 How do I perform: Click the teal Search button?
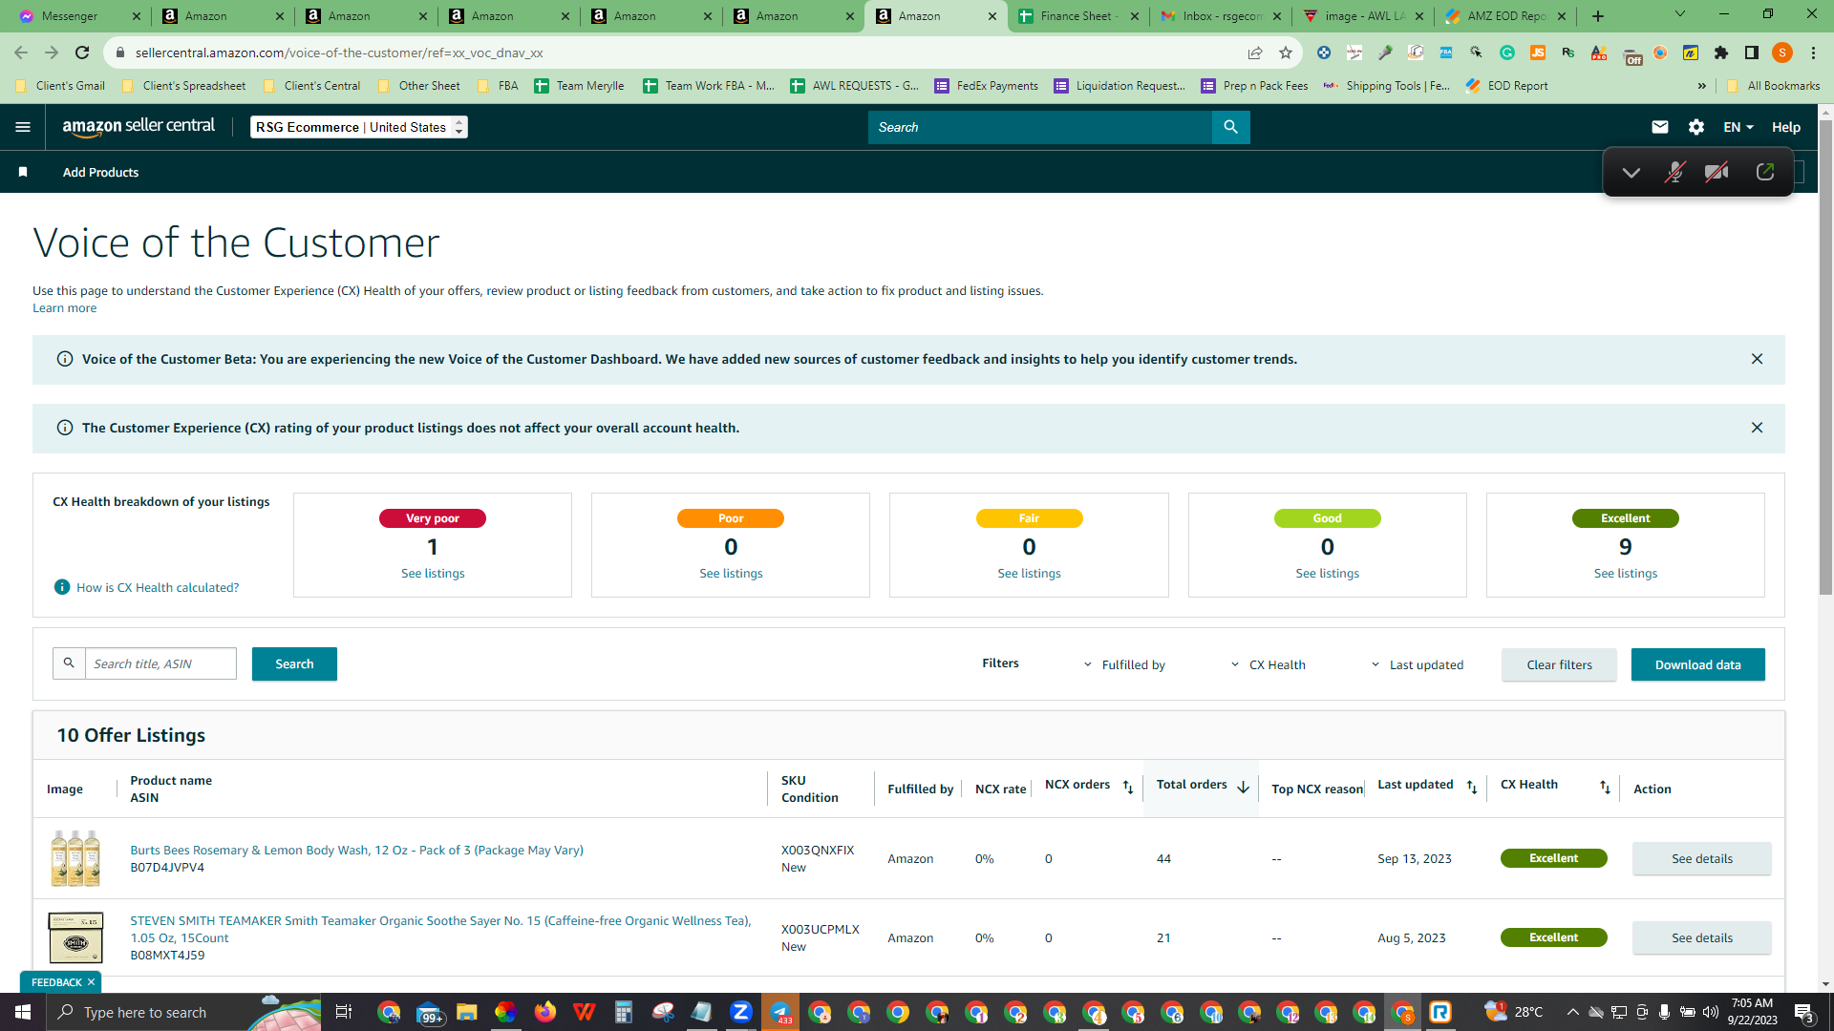tap(294, 663)
